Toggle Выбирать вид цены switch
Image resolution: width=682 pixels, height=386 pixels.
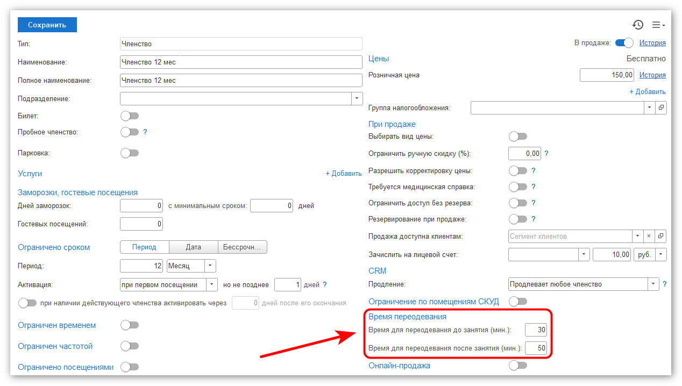(518, 137)
